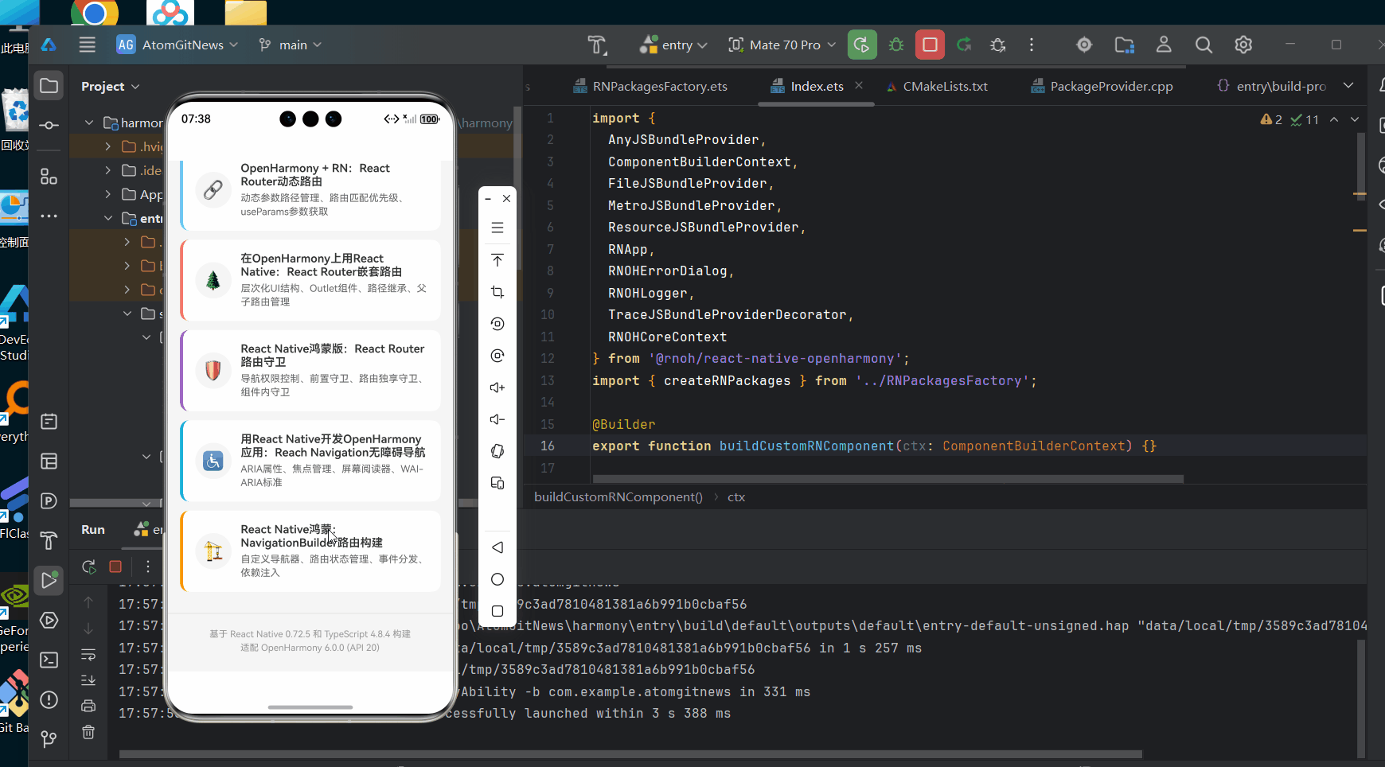The height and width of the screenshot is (767, 1385).
Task: Collapse the entry folder node
Action: tap(108, 218)
